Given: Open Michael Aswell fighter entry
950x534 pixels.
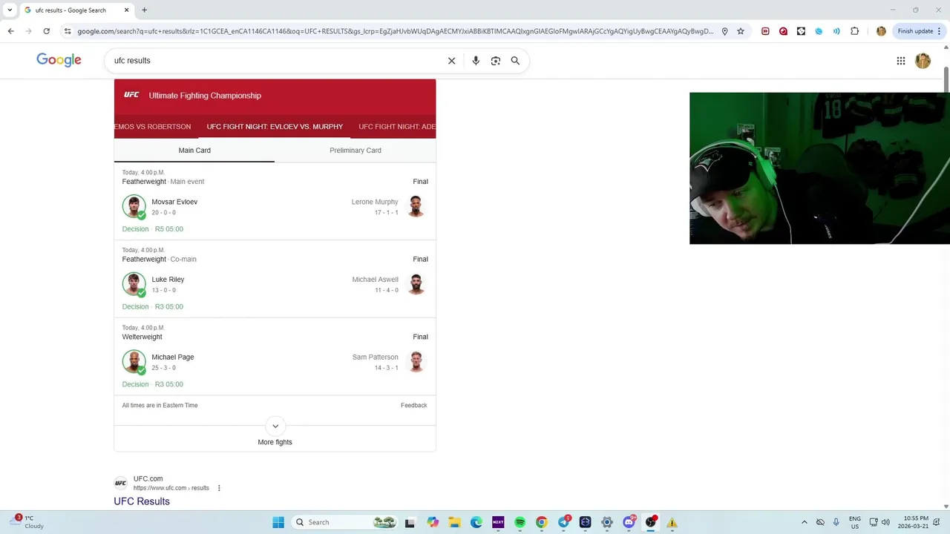Looking at the screenshot, I should pyautogui.click(x=375, y=280).
